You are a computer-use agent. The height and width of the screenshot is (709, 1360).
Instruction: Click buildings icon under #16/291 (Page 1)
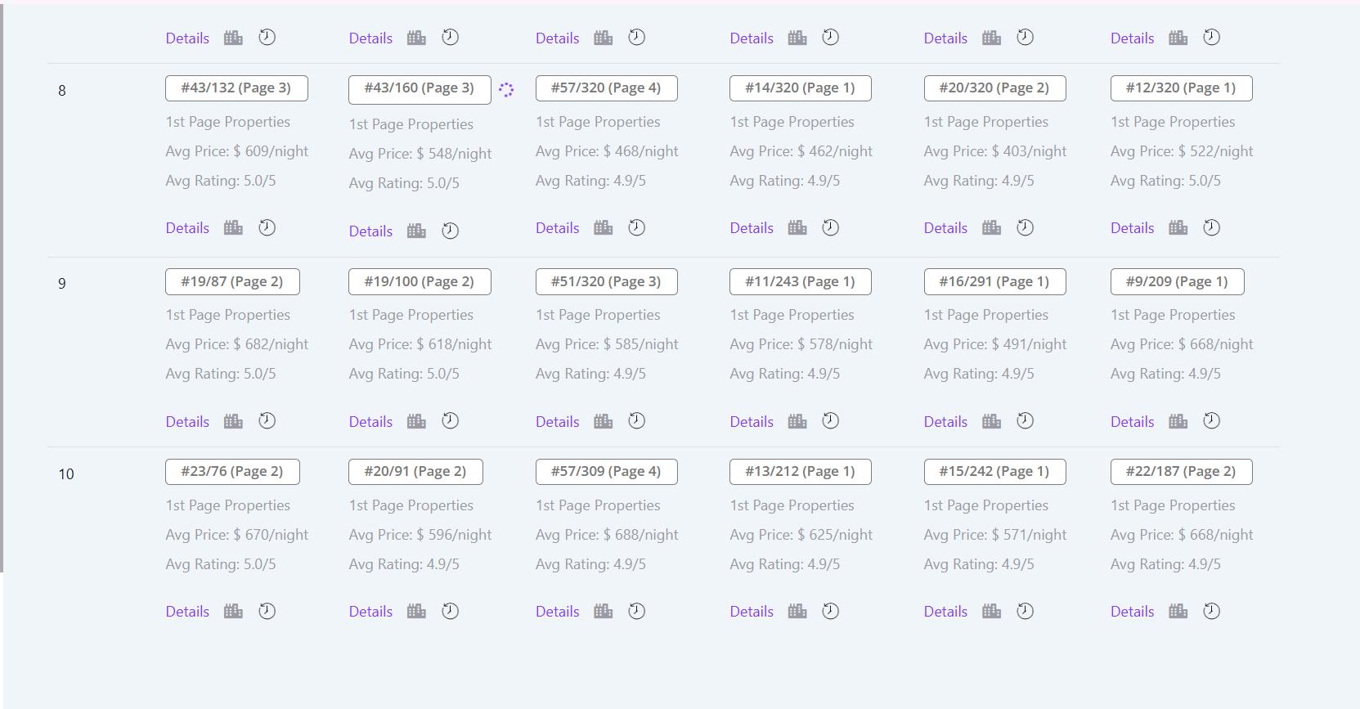[x=991, y=421]
